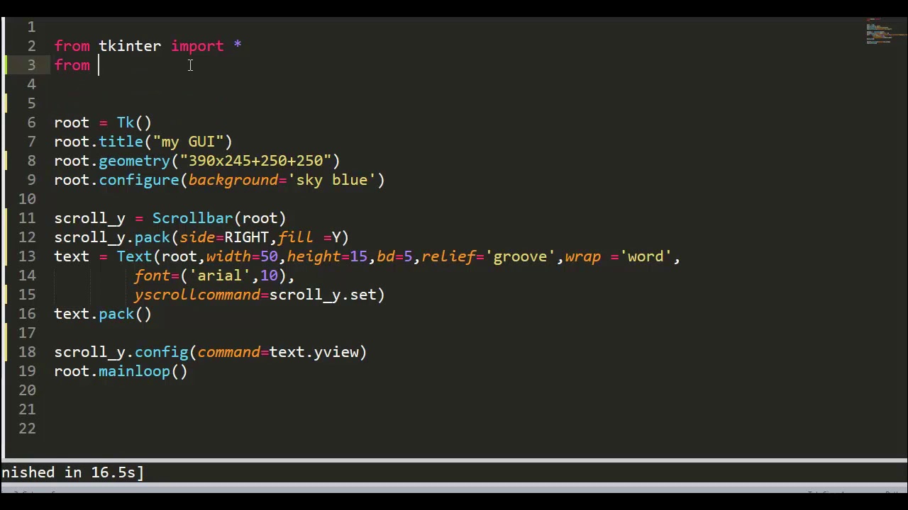Viewport: 908px width, 510px height.
Task: Click the geometry string "390x245+250+250"
Action: [x=255, y=161]
